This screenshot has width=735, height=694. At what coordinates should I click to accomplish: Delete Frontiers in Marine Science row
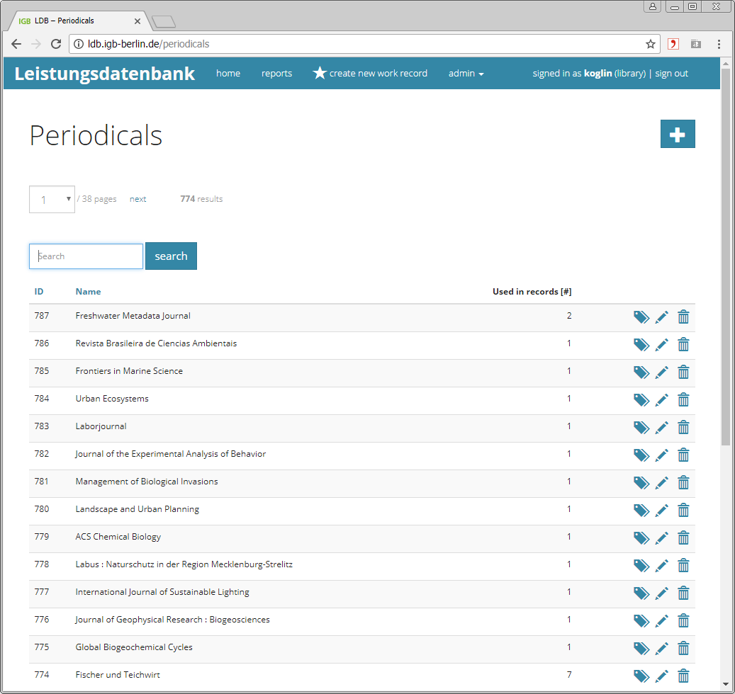[683, 372]
